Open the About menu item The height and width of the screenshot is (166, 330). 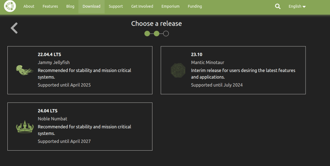[x=29, y=6]
